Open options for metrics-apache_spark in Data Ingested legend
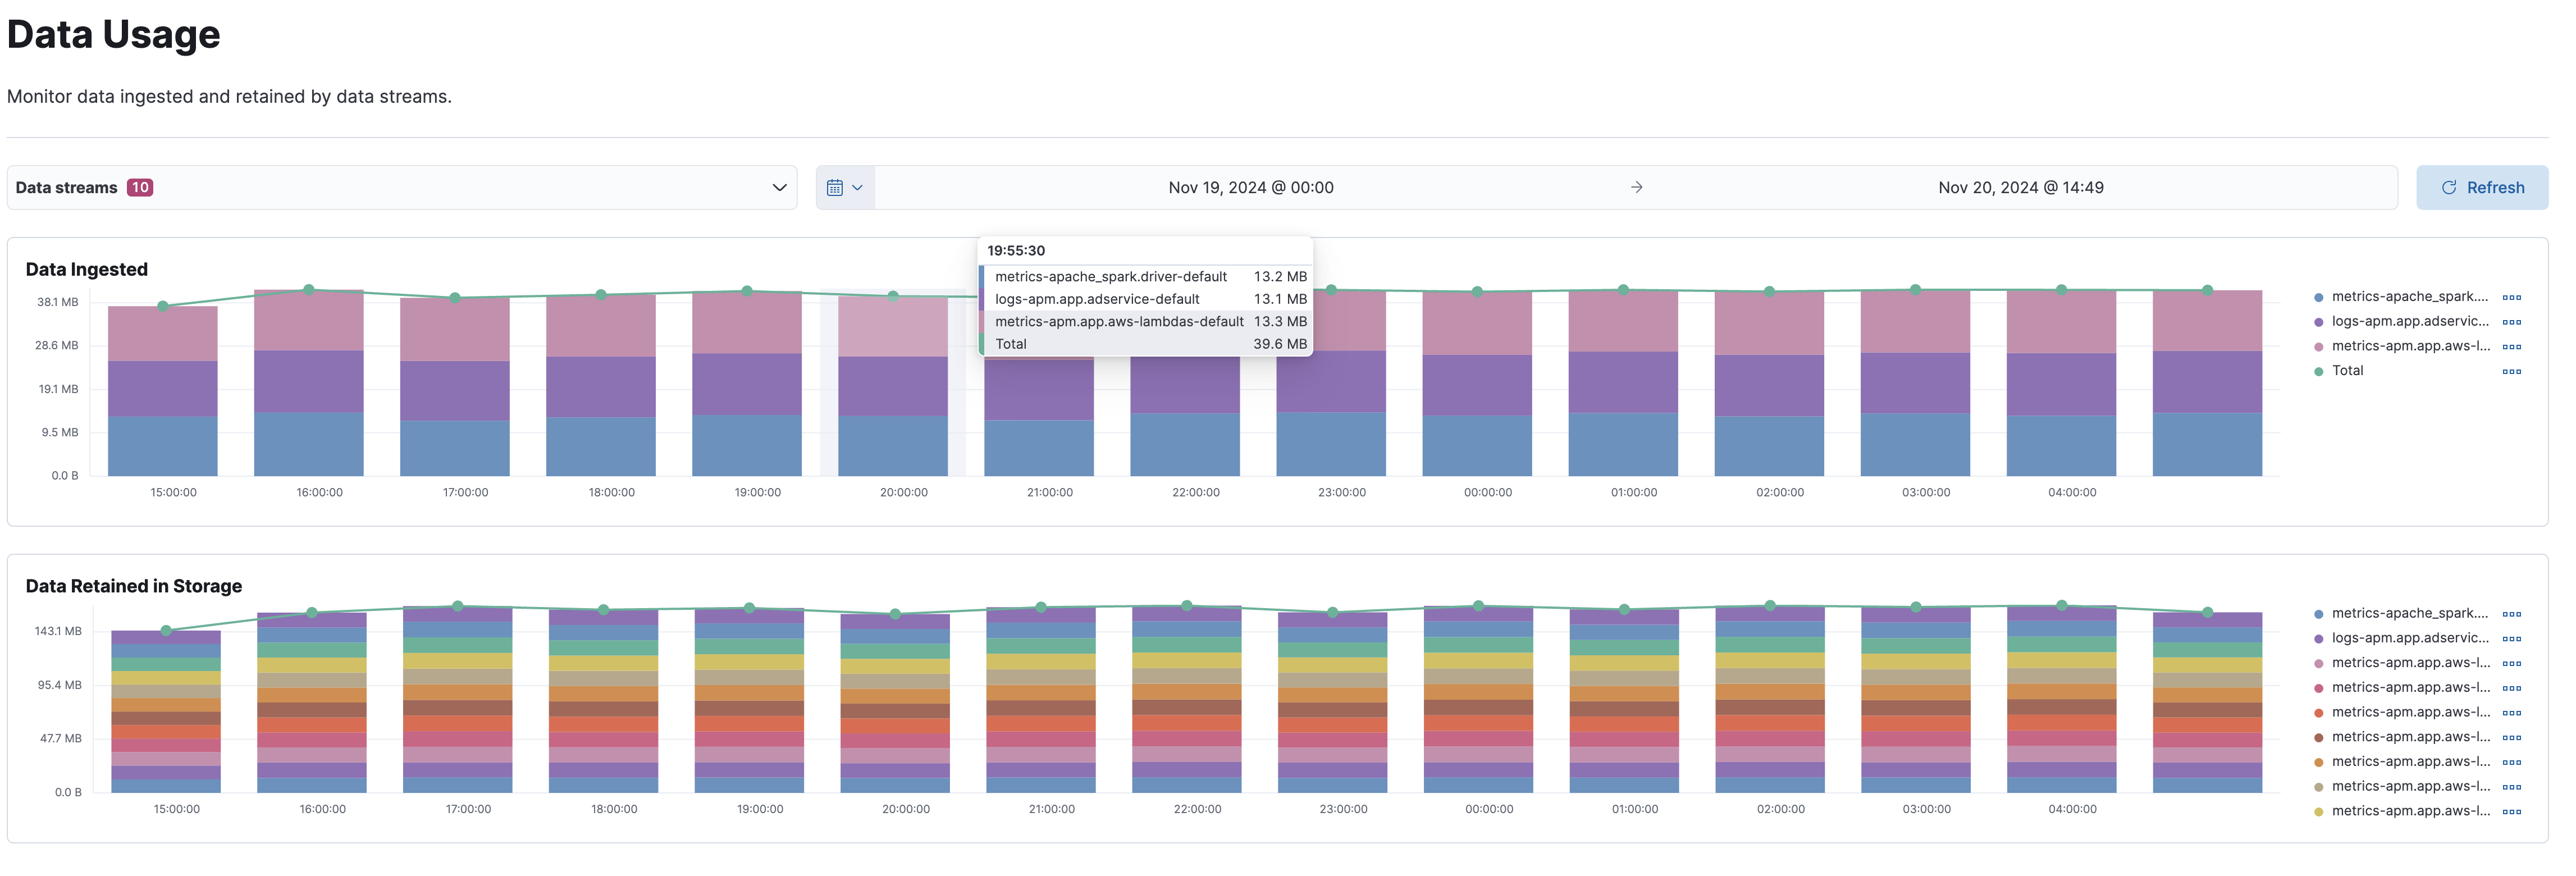 click(x=2511, y=297)
